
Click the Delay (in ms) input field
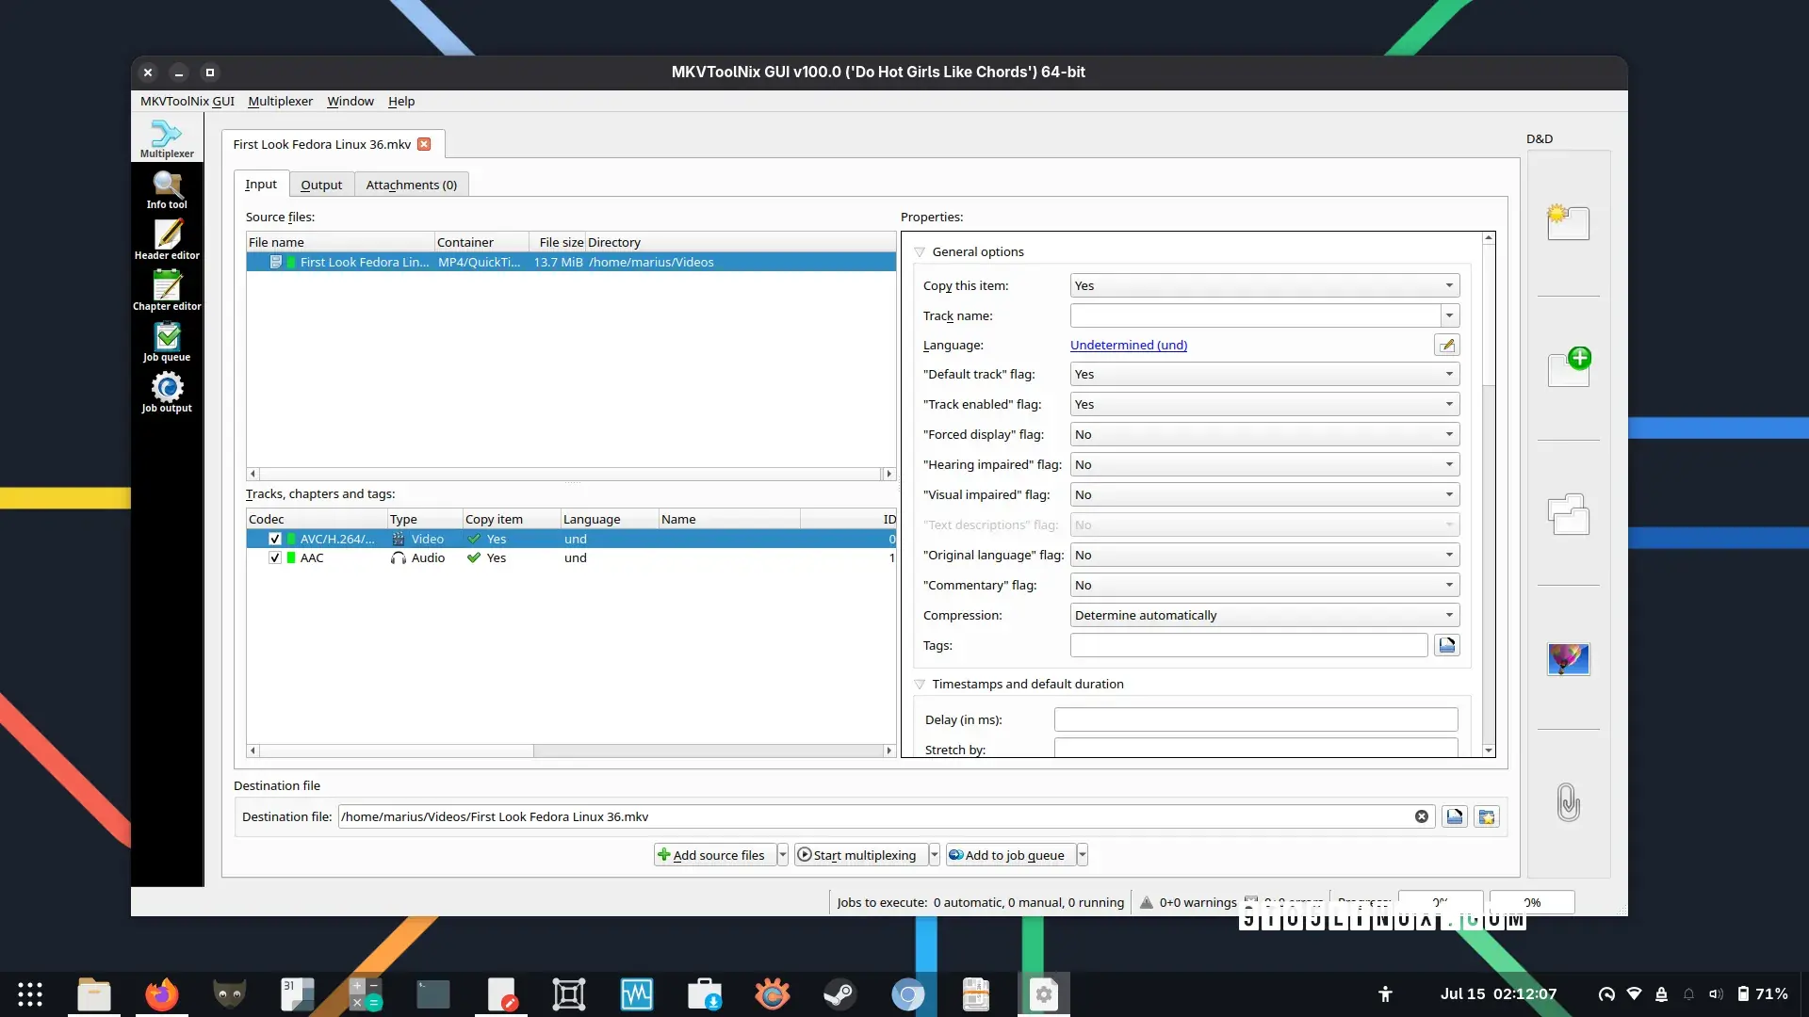[x=1256, y=719]
